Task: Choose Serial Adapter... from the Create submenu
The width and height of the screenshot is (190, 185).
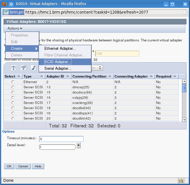Action: tap(58, 69)
